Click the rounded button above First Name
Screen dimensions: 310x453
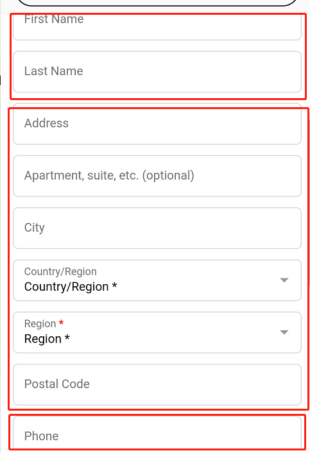coord(157,3)
